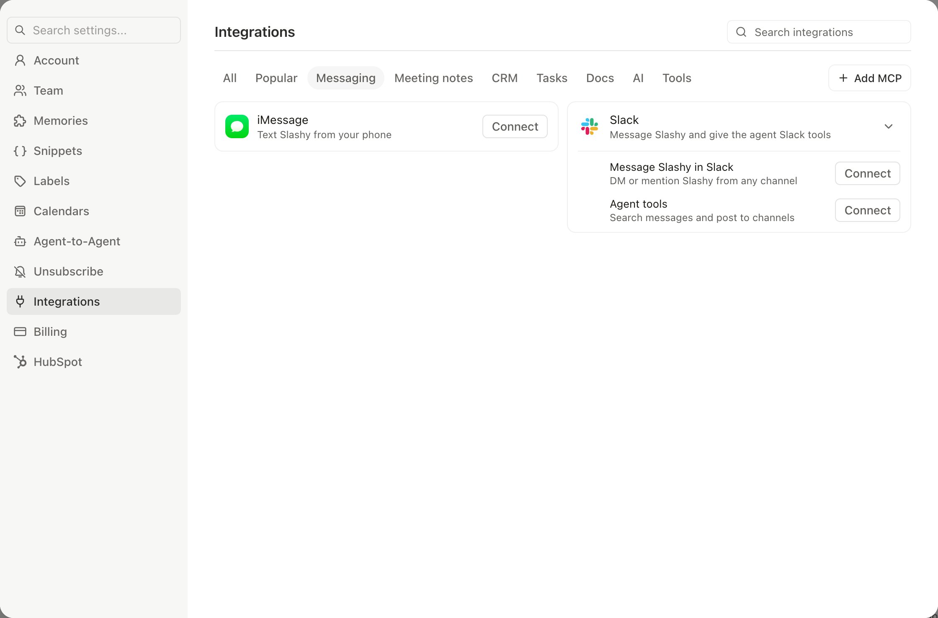
Task: Click the Slack logo icon
Action: click(590, 126)
